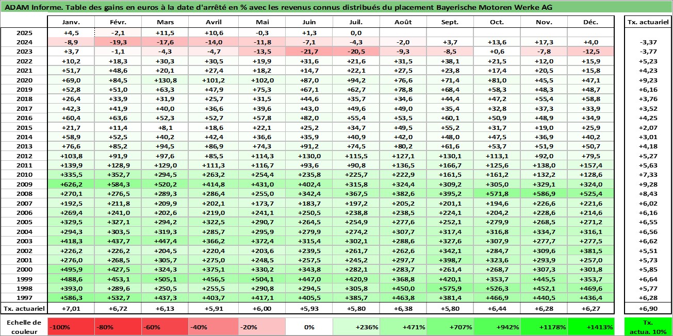Select the Sept. column header
This screenshot has height=336, width=673.
click(450, 22)
